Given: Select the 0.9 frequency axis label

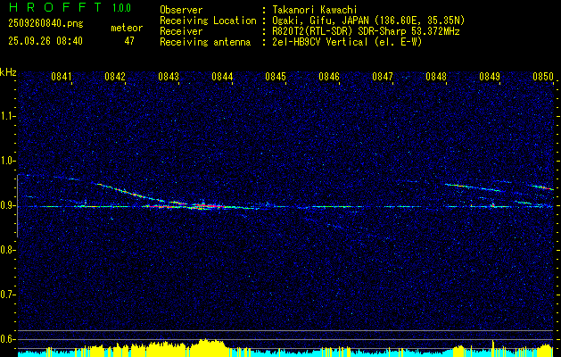Looking at the screenshot, I should pos(8,205).
